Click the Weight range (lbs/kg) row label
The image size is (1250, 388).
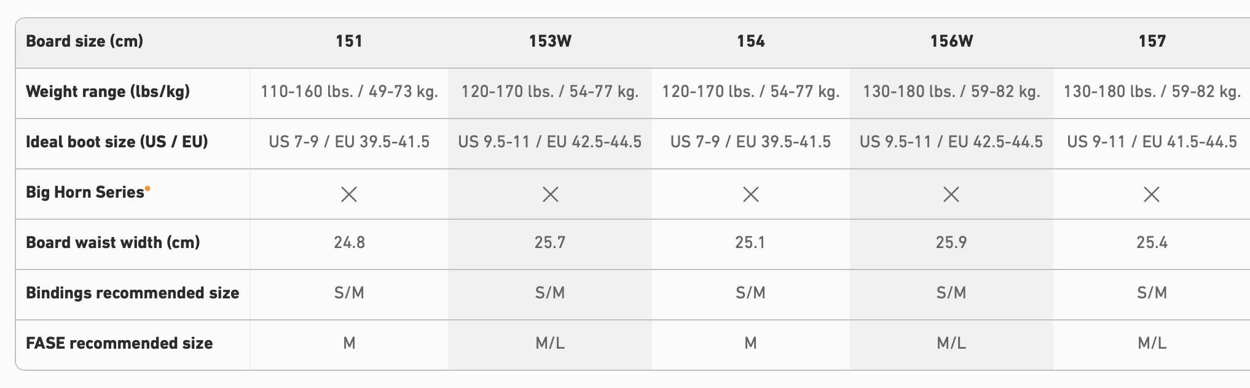coord(108,91)
